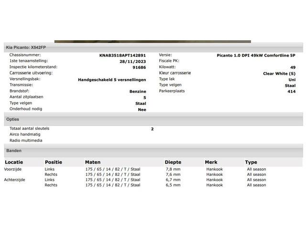The height and width of the screenshot is (230, 306).
Task: Click the Picanto 1.0 DPI 49kW Comfortline 5P version text
Action: (256, 56)
